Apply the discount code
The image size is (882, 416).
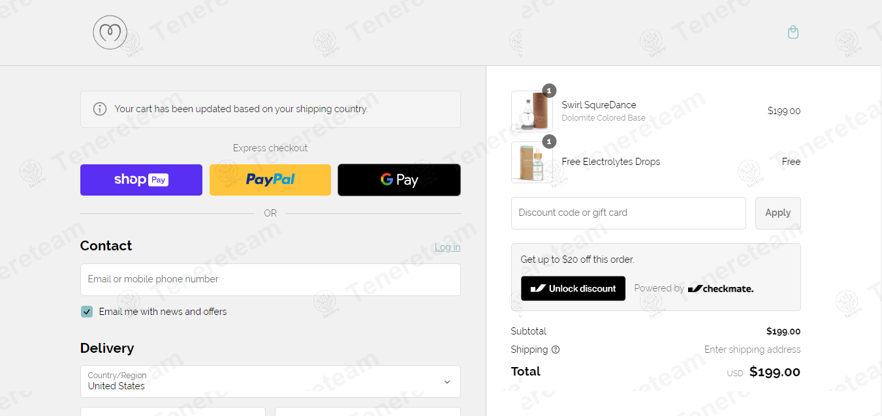(x=778, y=213)
